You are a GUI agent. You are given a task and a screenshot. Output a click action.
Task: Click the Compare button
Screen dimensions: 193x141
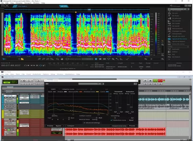[71, 126]
